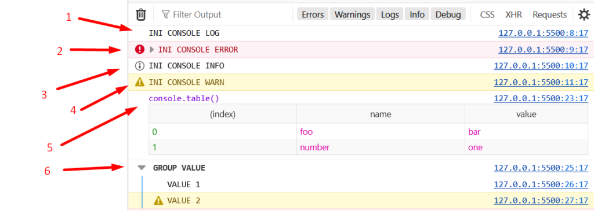Expand the INI CONSOLE ERROR stack trace
The height and width of the screenshot is (211, 594).
(x=152, y=50)
